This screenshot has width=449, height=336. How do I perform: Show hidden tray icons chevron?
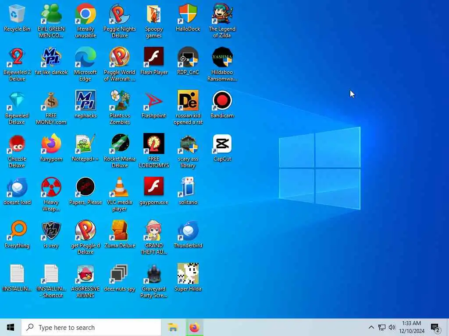(x=371, y=327)
